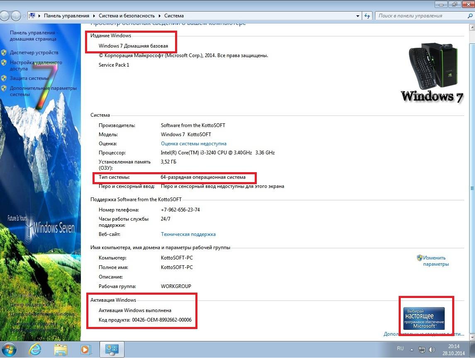Open Дополнительные параметры системы link

point(43,91)
